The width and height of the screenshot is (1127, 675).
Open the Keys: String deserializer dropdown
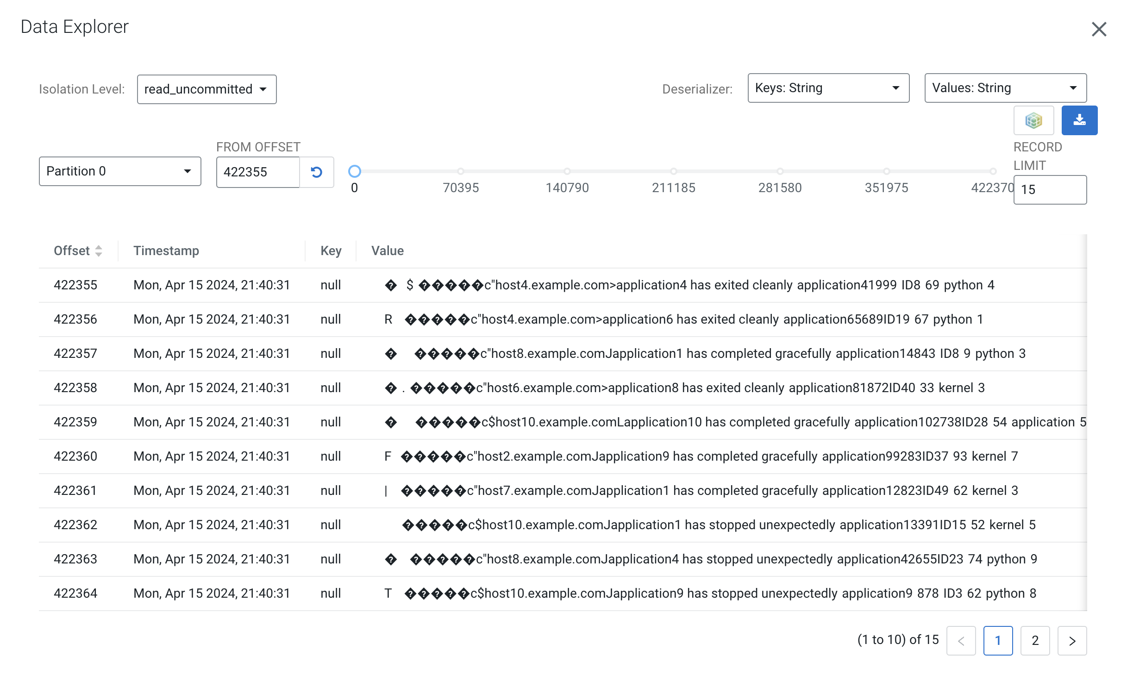[828, 88]
